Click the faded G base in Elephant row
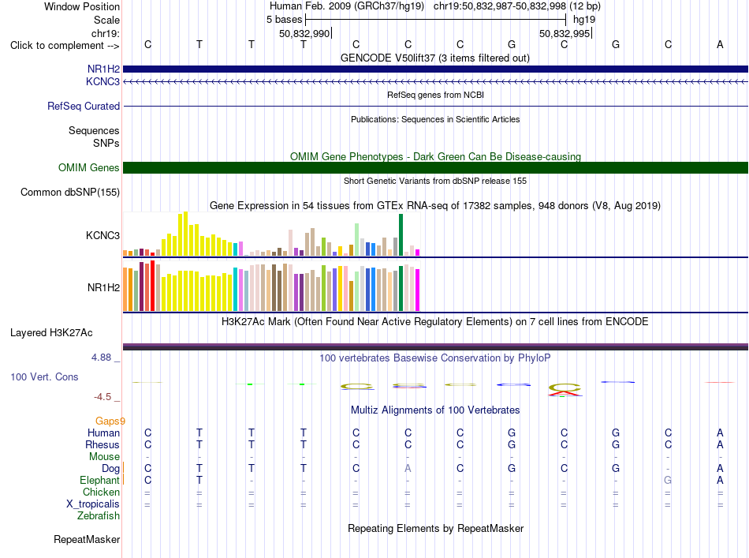Image resolution: width=749 pixels, height=558 pixels. [668, 480]
